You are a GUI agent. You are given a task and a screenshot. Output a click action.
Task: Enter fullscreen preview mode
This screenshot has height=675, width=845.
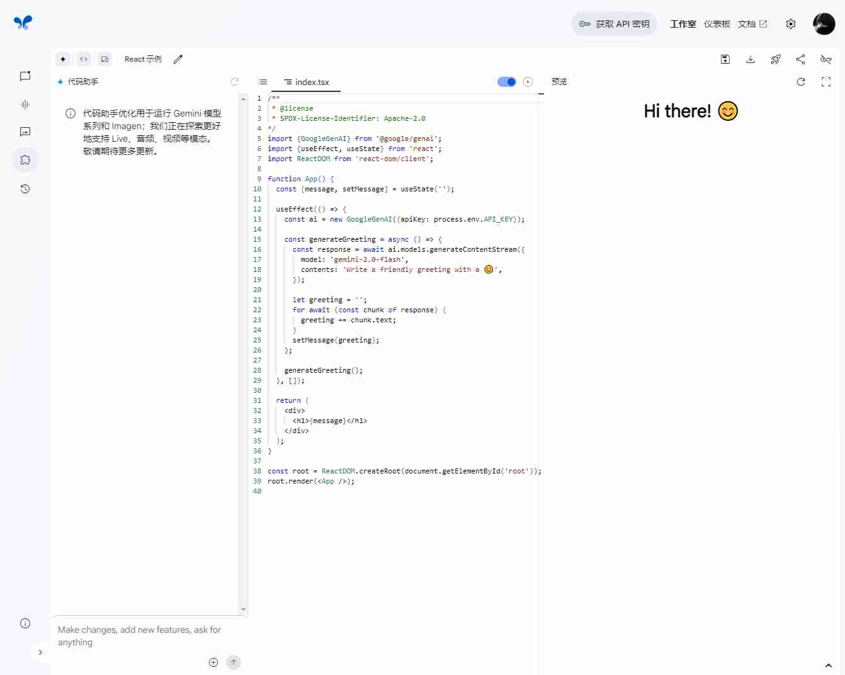tap(826, 82)
